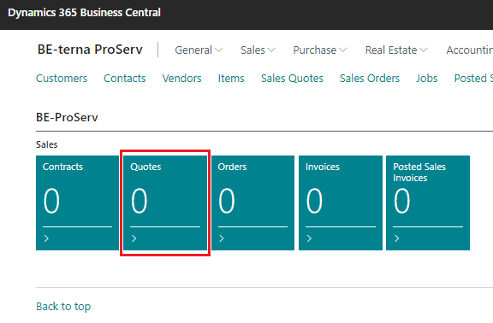Open the Orders cue count 0
The height and width of the screenshot is (323, 493).
[226, 200]
